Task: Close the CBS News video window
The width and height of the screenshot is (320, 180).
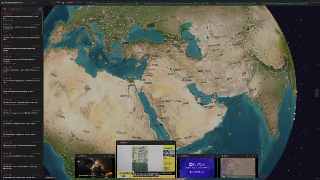Action: click(x=112, y=156)
